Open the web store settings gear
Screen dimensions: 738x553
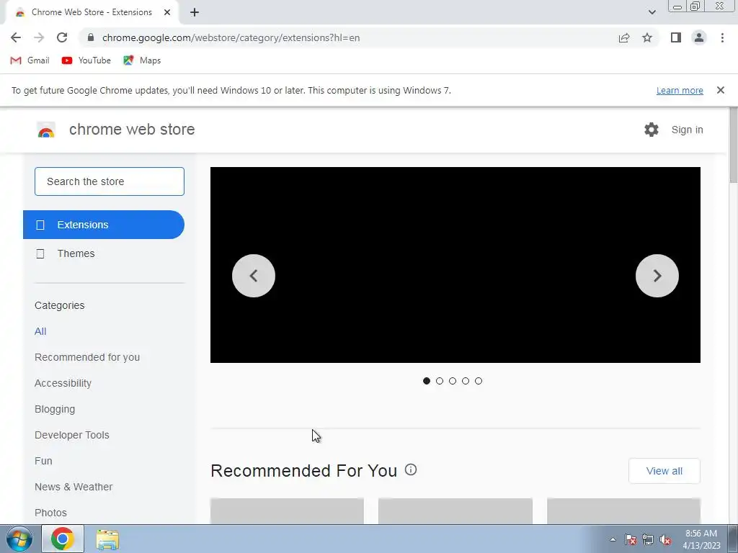click(x=652, y=130)
